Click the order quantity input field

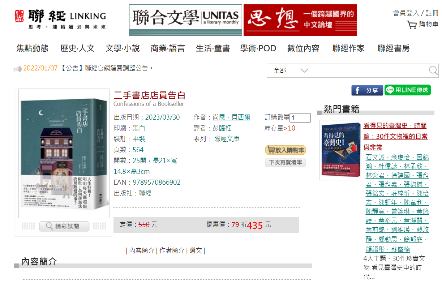(x=300, y=118)
